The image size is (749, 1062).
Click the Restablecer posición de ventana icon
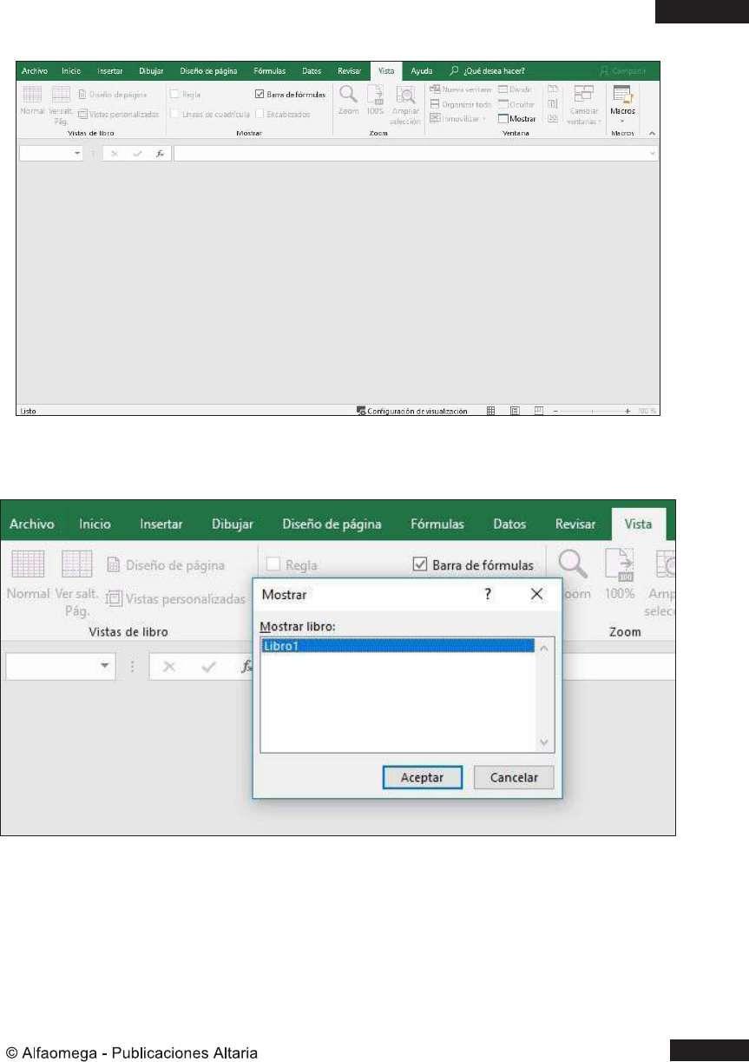pyautogui.click(x=552, y=118)
